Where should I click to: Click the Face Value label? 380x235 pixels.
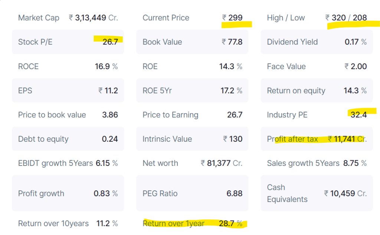tap(286, 67)
